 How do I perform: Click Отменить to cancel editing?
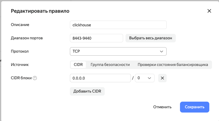162,107
